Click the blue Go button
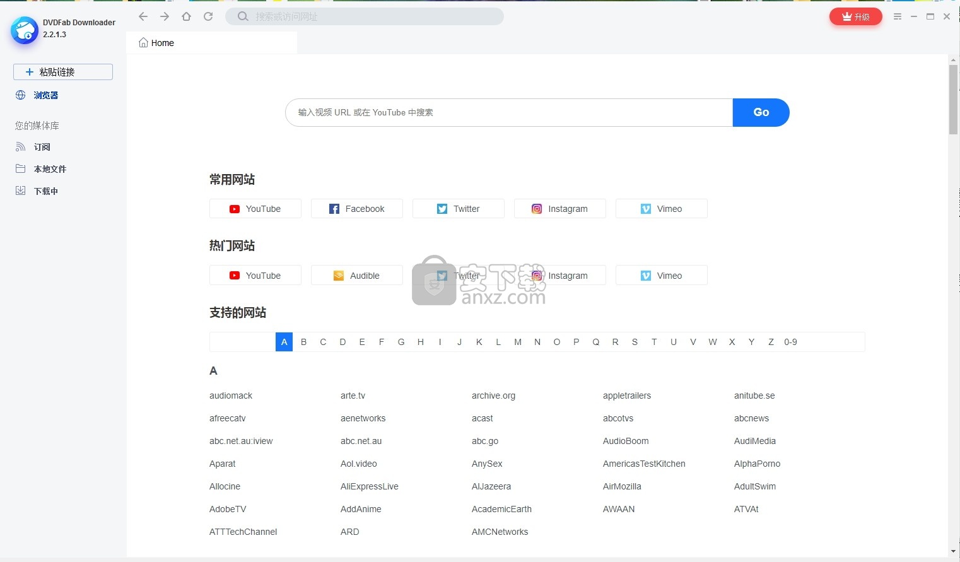Viewport: 960px width, 562px height. point(761,112)
